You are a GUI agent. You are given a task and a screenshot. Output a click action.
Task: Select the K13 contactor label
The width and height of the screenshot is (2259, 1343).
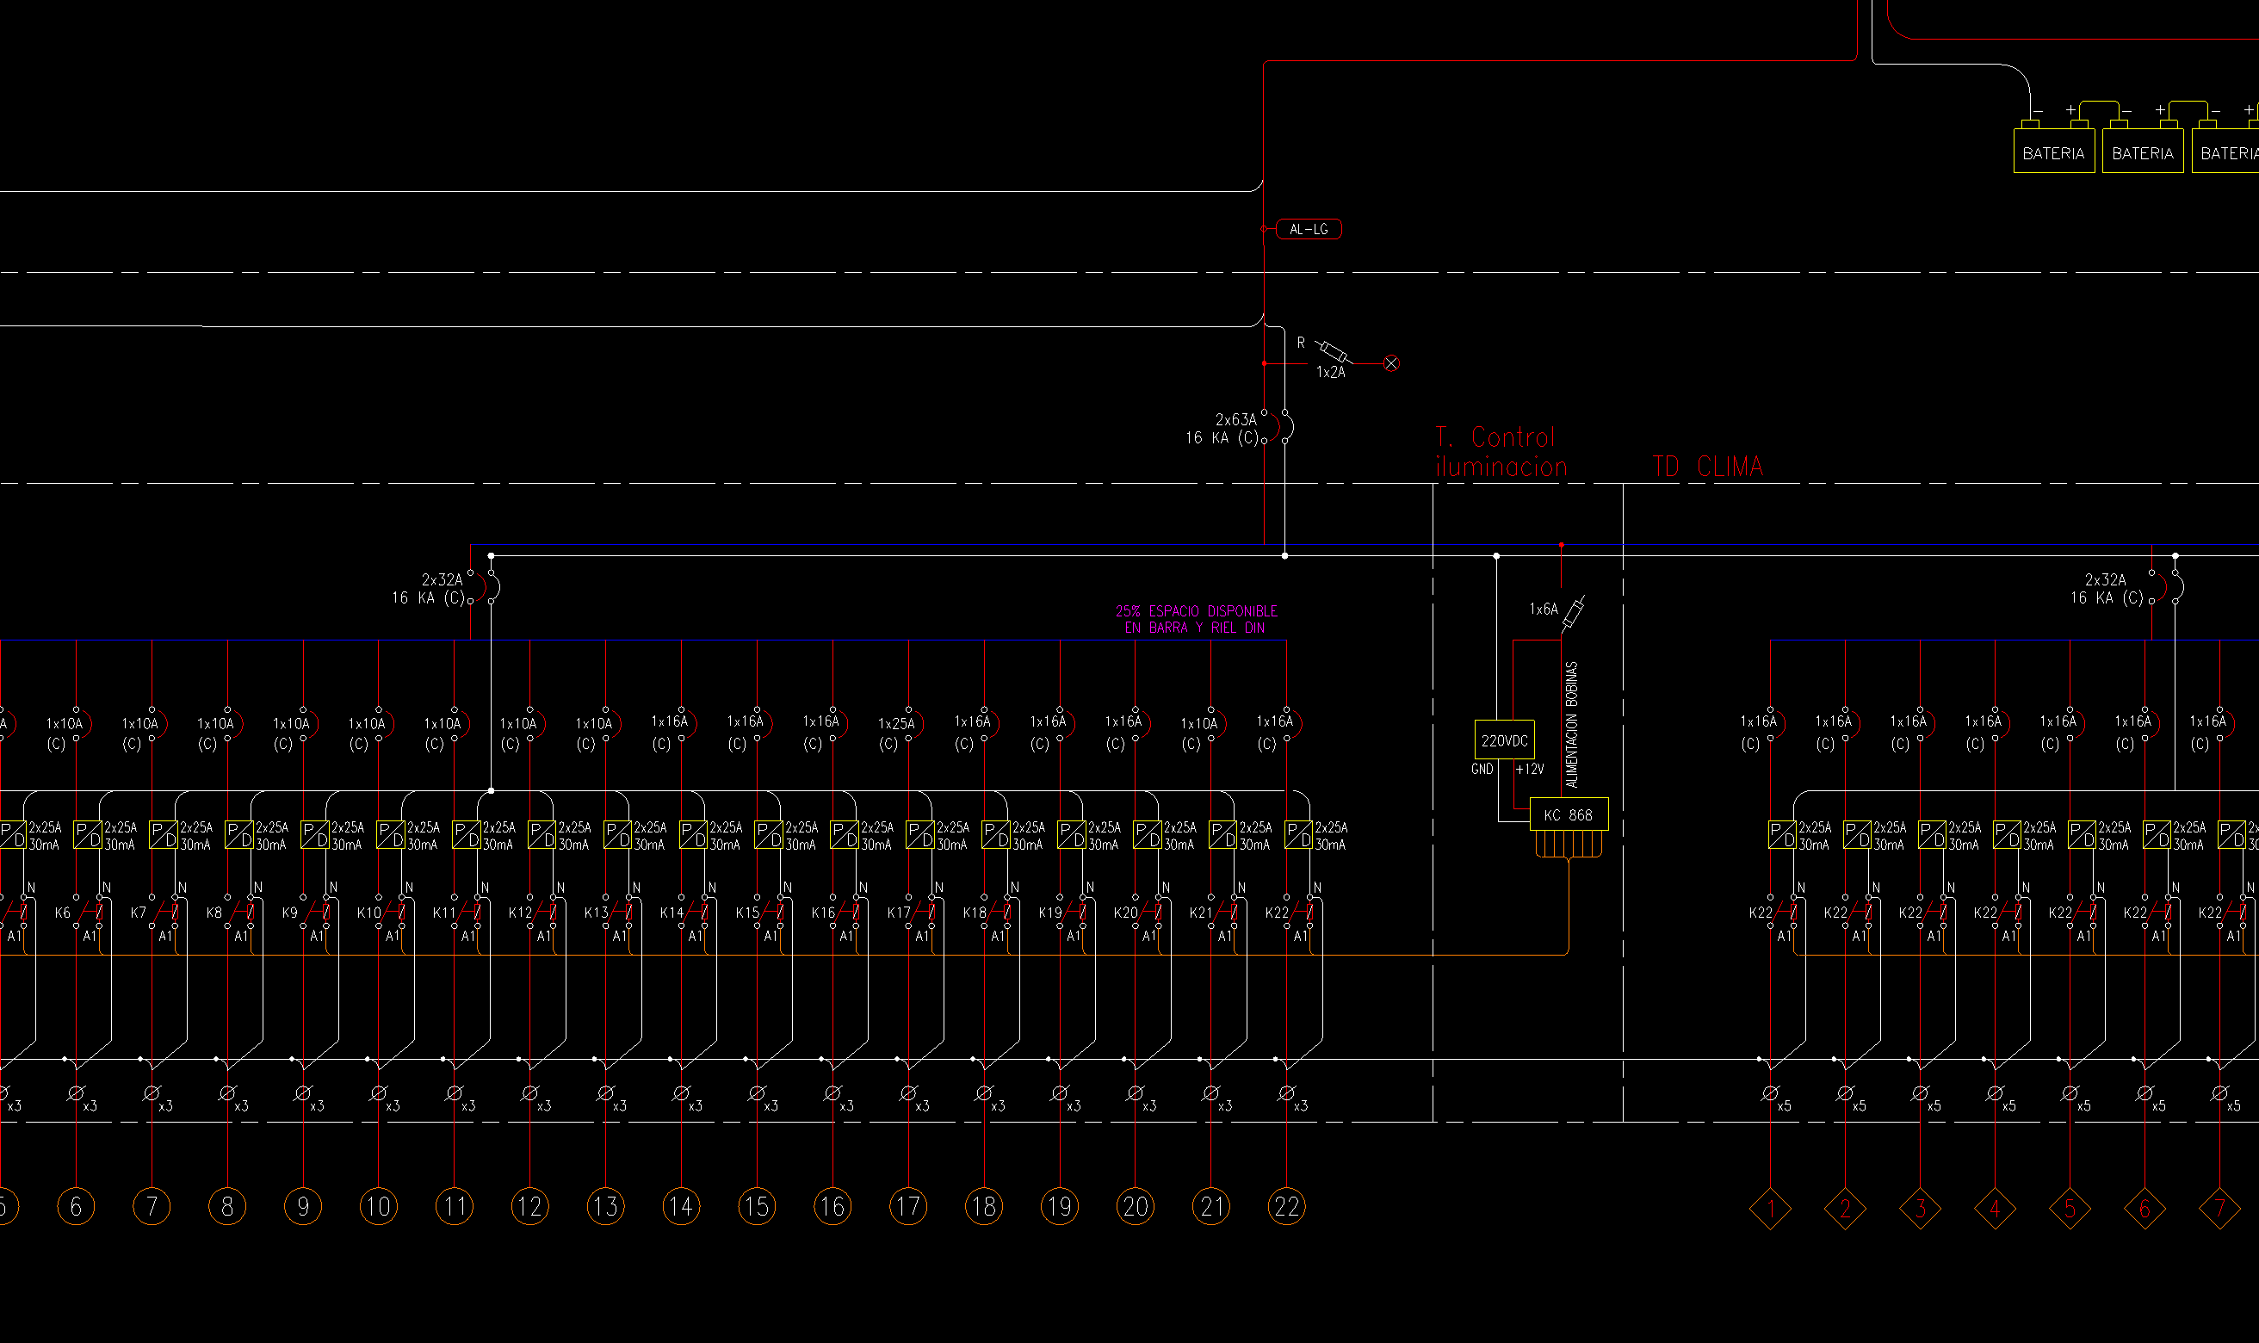(x=597, y=913)
